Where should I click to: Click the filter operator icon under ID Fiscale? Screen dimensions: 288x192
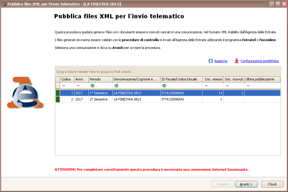(x=164, y=86)
